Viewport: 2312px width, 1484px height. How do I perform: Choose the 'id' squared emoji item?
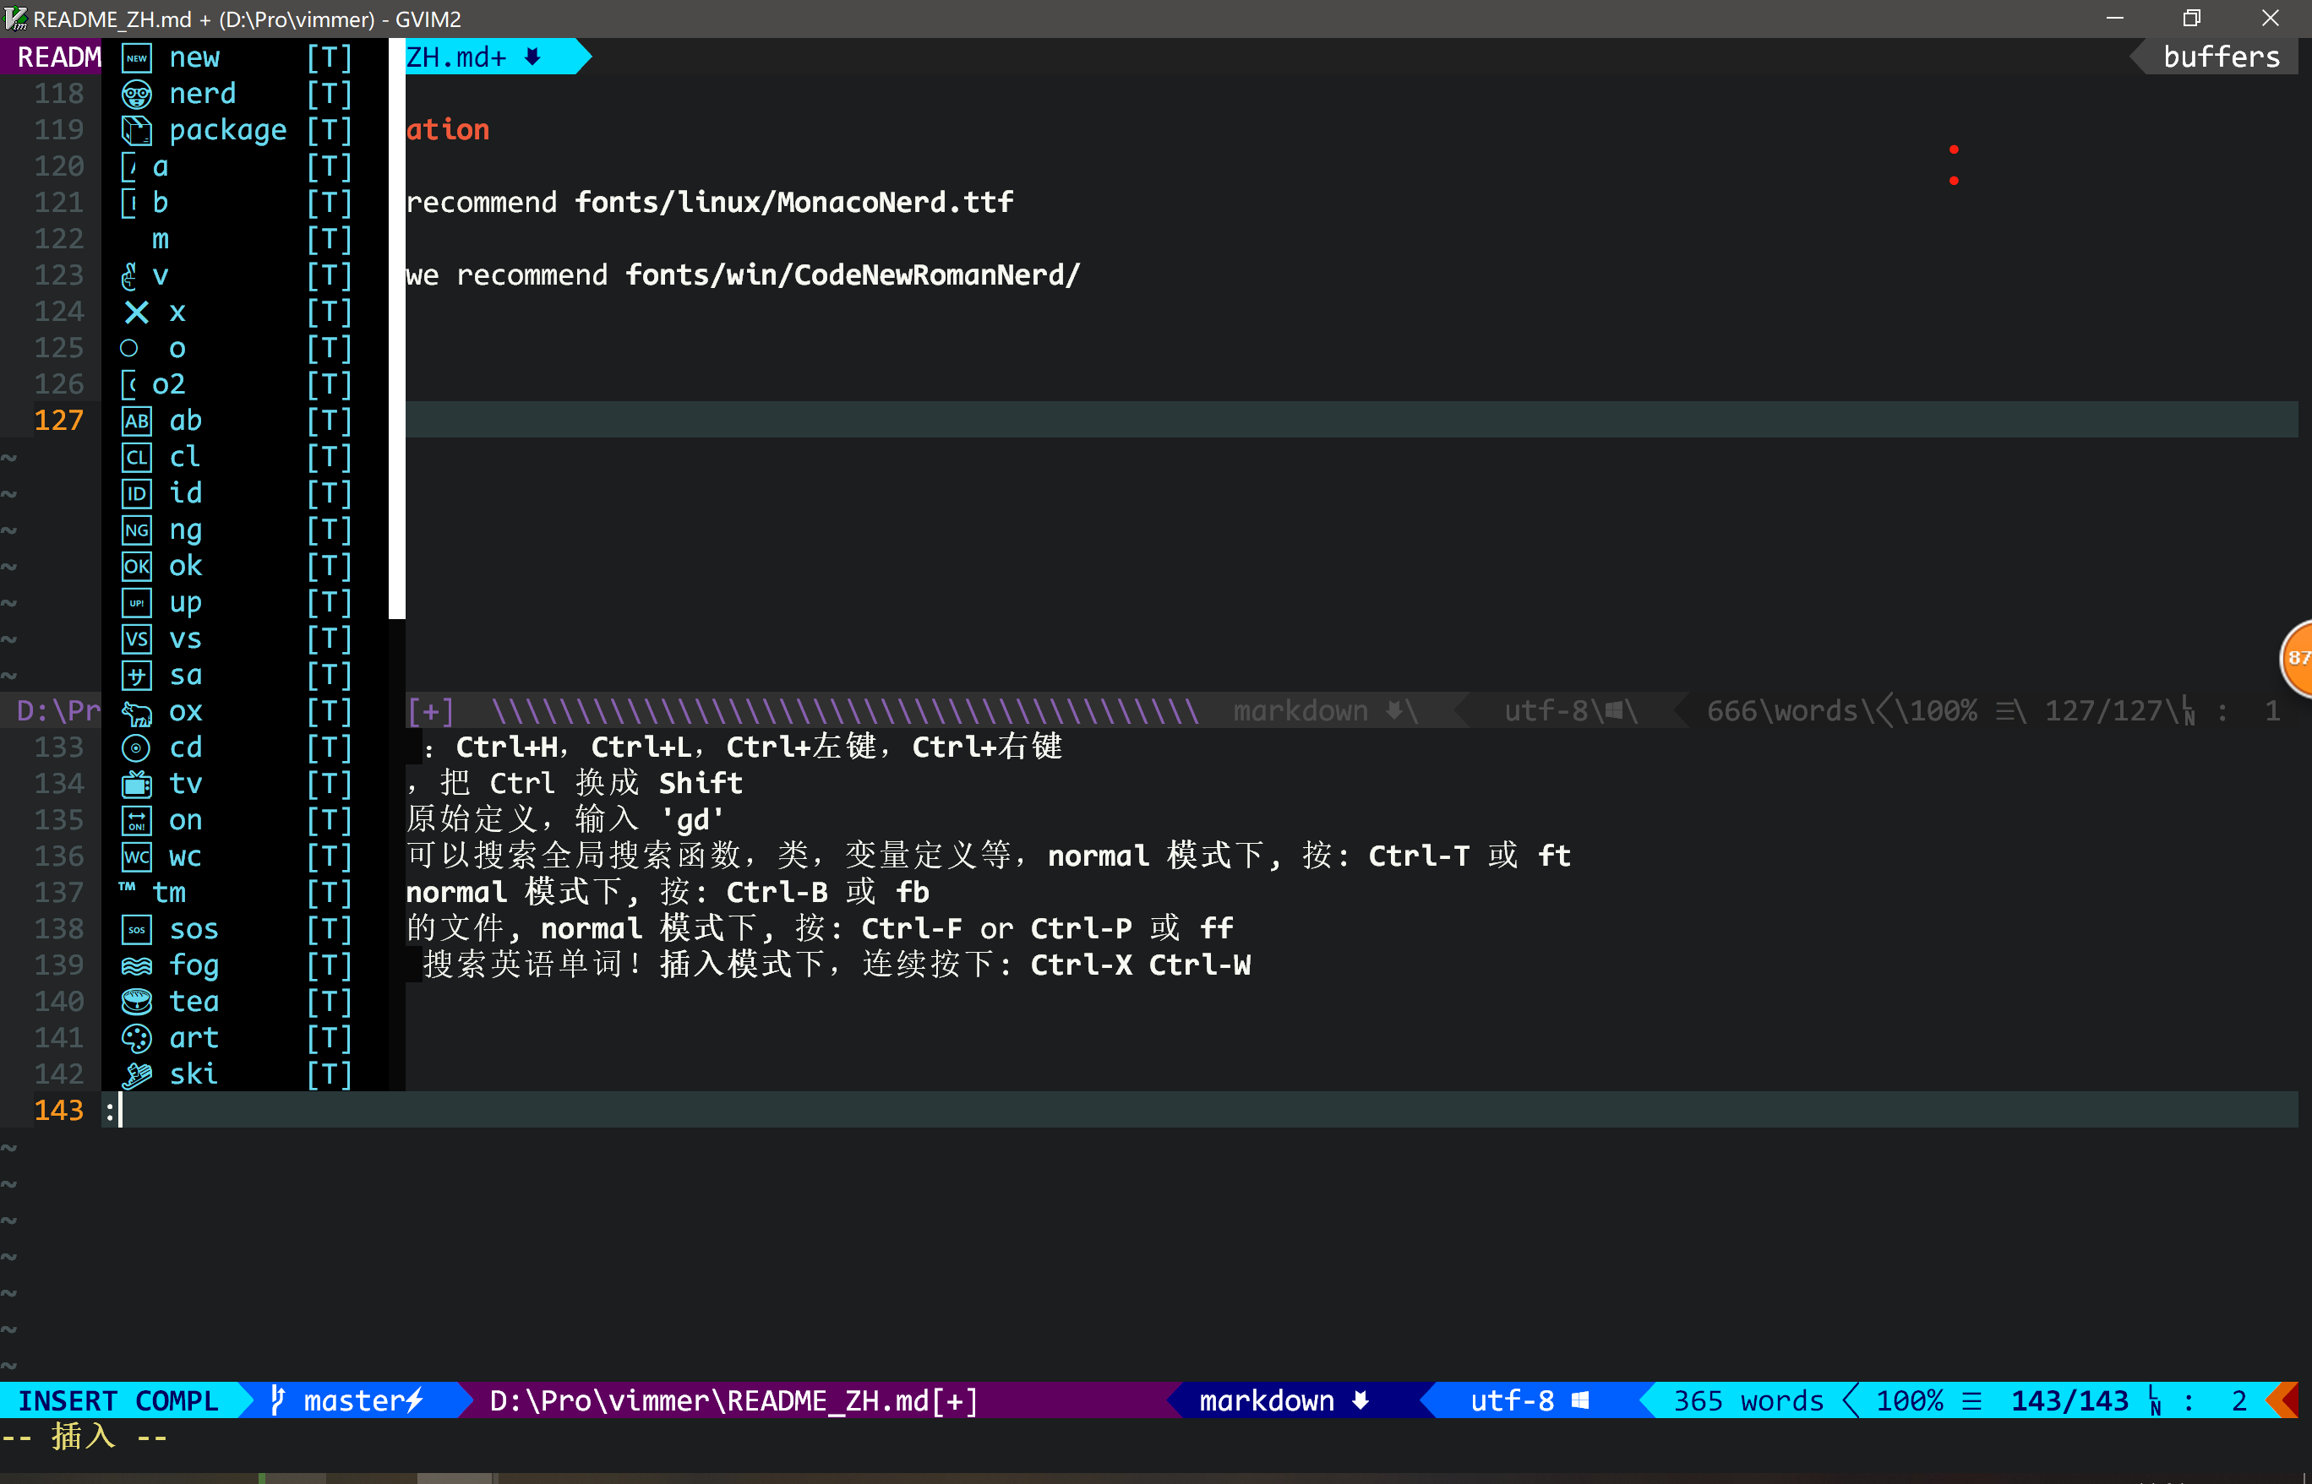pos(245,493)
